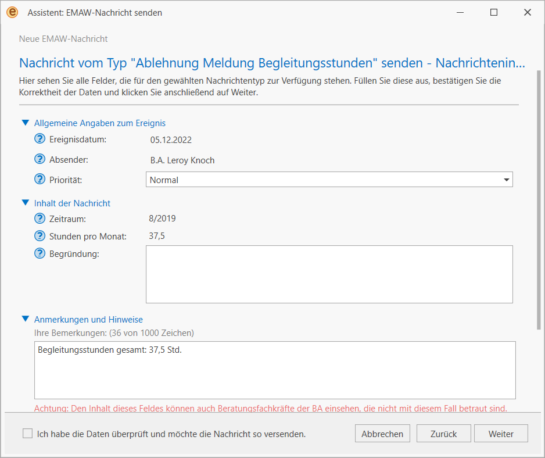The image size is (545, 458).
Task: Collapse the Allgemeine Angaben zum Ereignis section
Action: [26, 123]
